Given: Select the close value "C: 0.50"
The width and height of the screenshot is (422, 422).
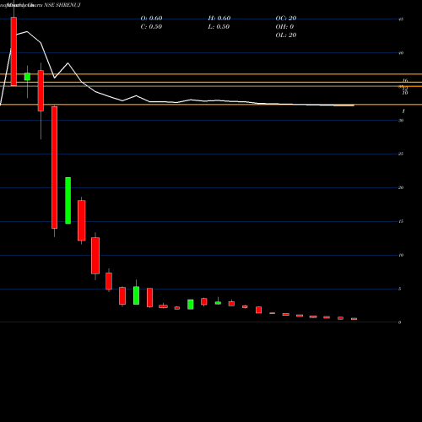Looking at the screenshot, I should (151, 27).
